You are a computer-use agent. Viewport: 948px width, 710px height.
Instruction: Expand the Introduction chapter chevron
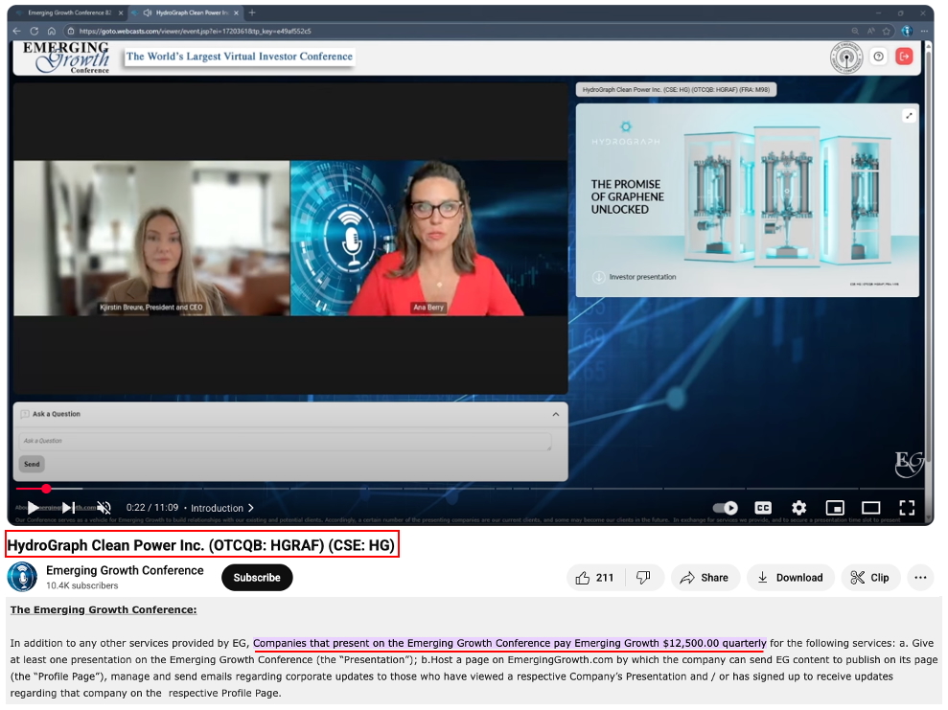pyautogui.click(x=251, y=508)
